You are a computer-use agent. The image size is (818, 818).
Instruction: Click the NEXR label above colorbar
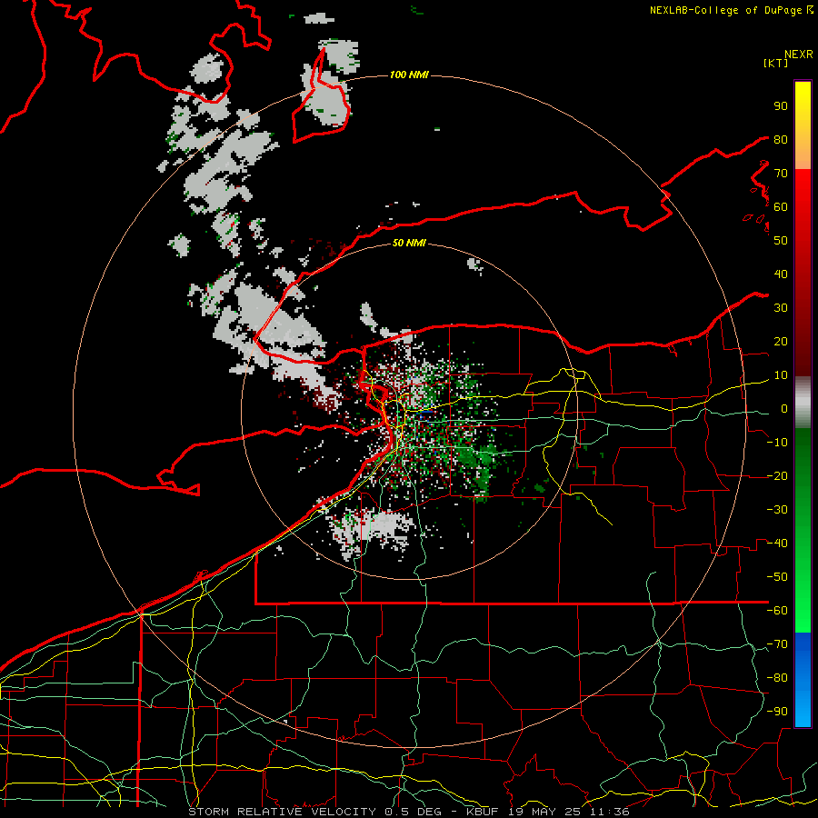click(799, 55)
